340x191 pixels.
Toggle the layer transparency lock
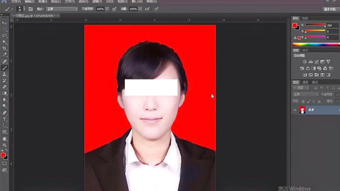pos(303,101)
